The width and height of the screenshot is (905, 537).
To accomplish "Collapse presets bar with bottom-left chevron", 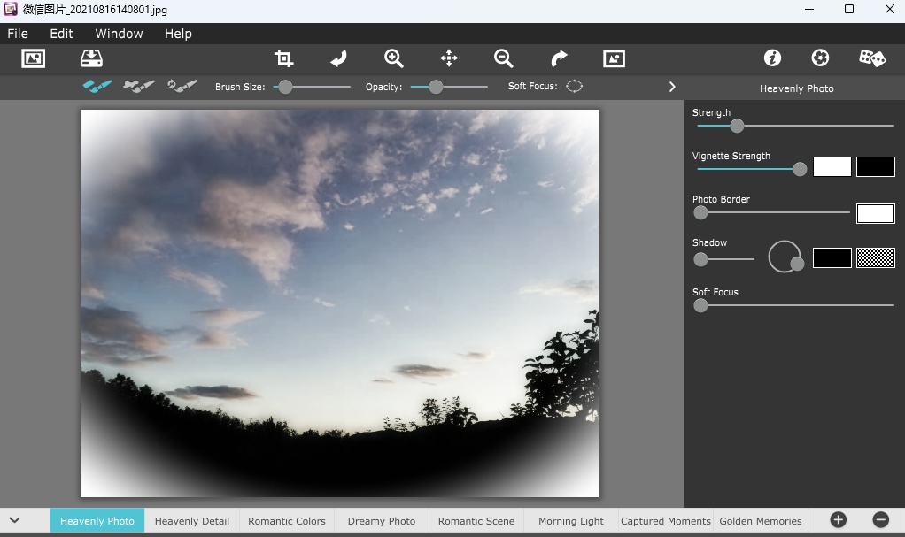I will click(15, 520).
